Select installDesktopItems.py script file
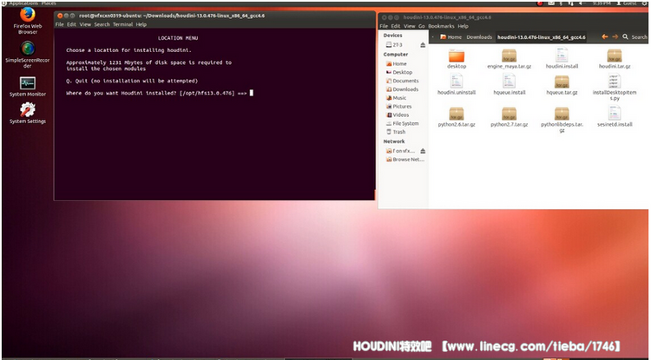The image size is (651, 360). coord(615,87)
